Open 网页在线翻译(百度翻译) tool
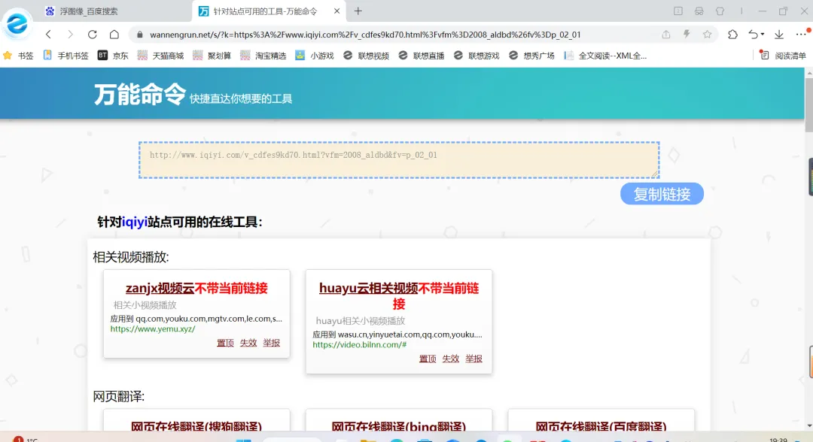This screenshot has width=813, height=442. (601, 426)
